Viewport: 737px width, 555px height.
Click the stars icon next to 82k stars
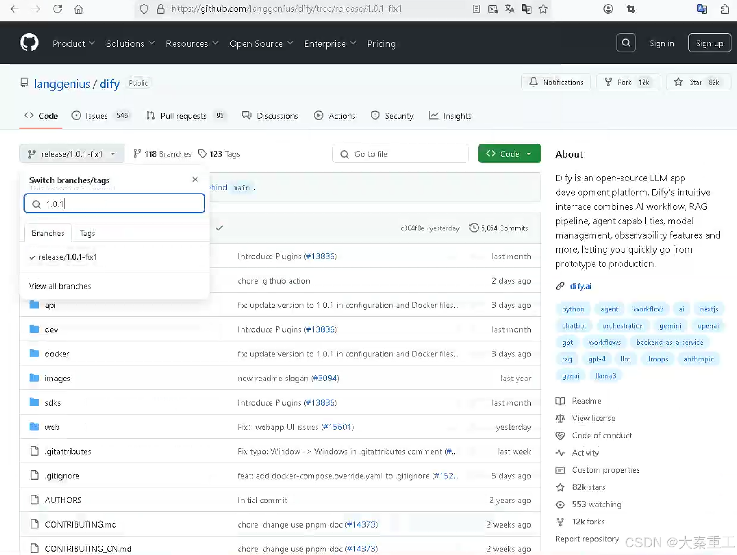(560, 487)
